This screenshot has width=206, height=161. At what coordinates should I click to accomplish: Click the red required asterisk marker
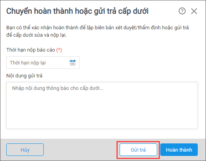click(x=59, y=50)
